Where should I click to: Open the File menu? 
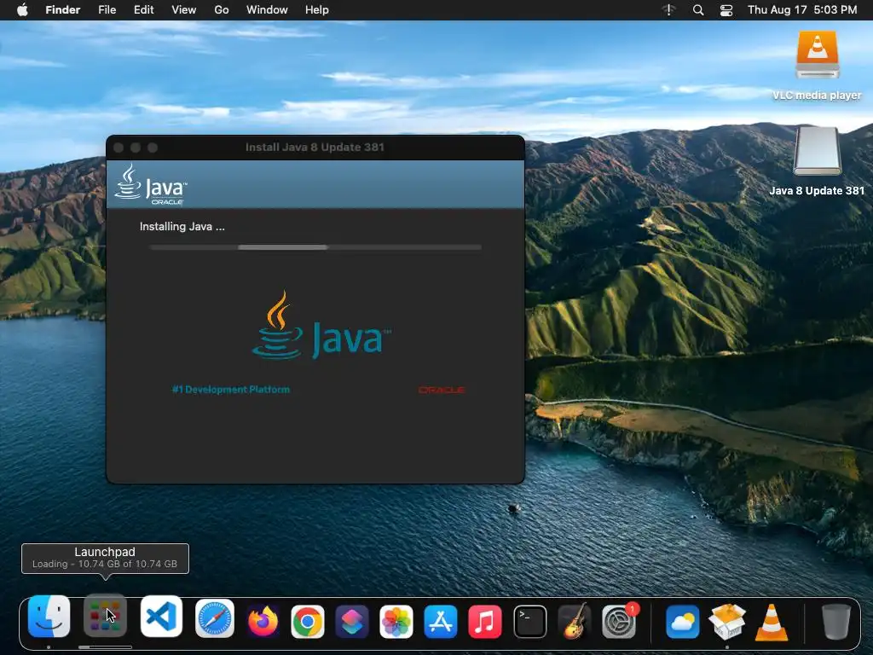[107, 10]
